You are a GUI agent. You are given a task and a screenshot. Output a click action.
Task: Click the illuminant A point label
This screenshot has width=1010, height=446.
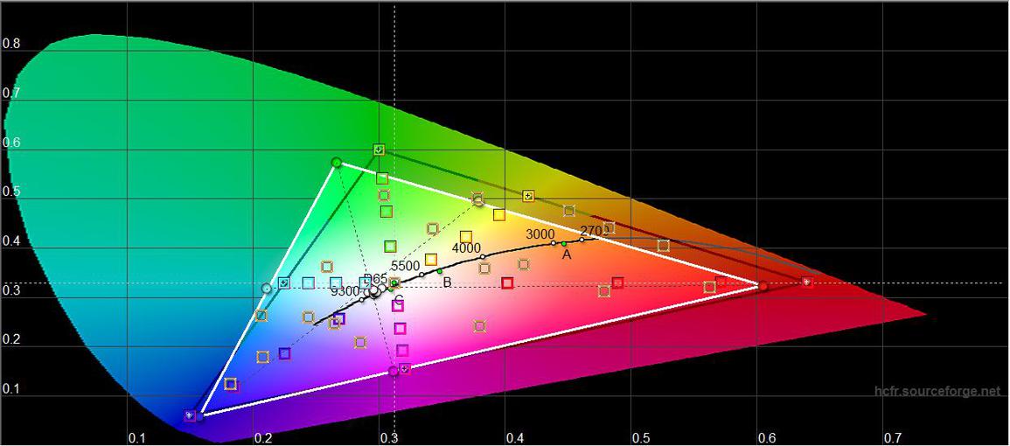(x=567, y=254)
